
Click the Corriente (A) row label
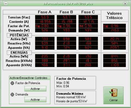(19, 22)
